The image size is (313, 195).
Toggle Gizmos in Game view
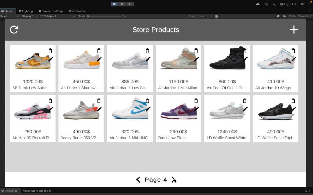[x=303, y=16]
